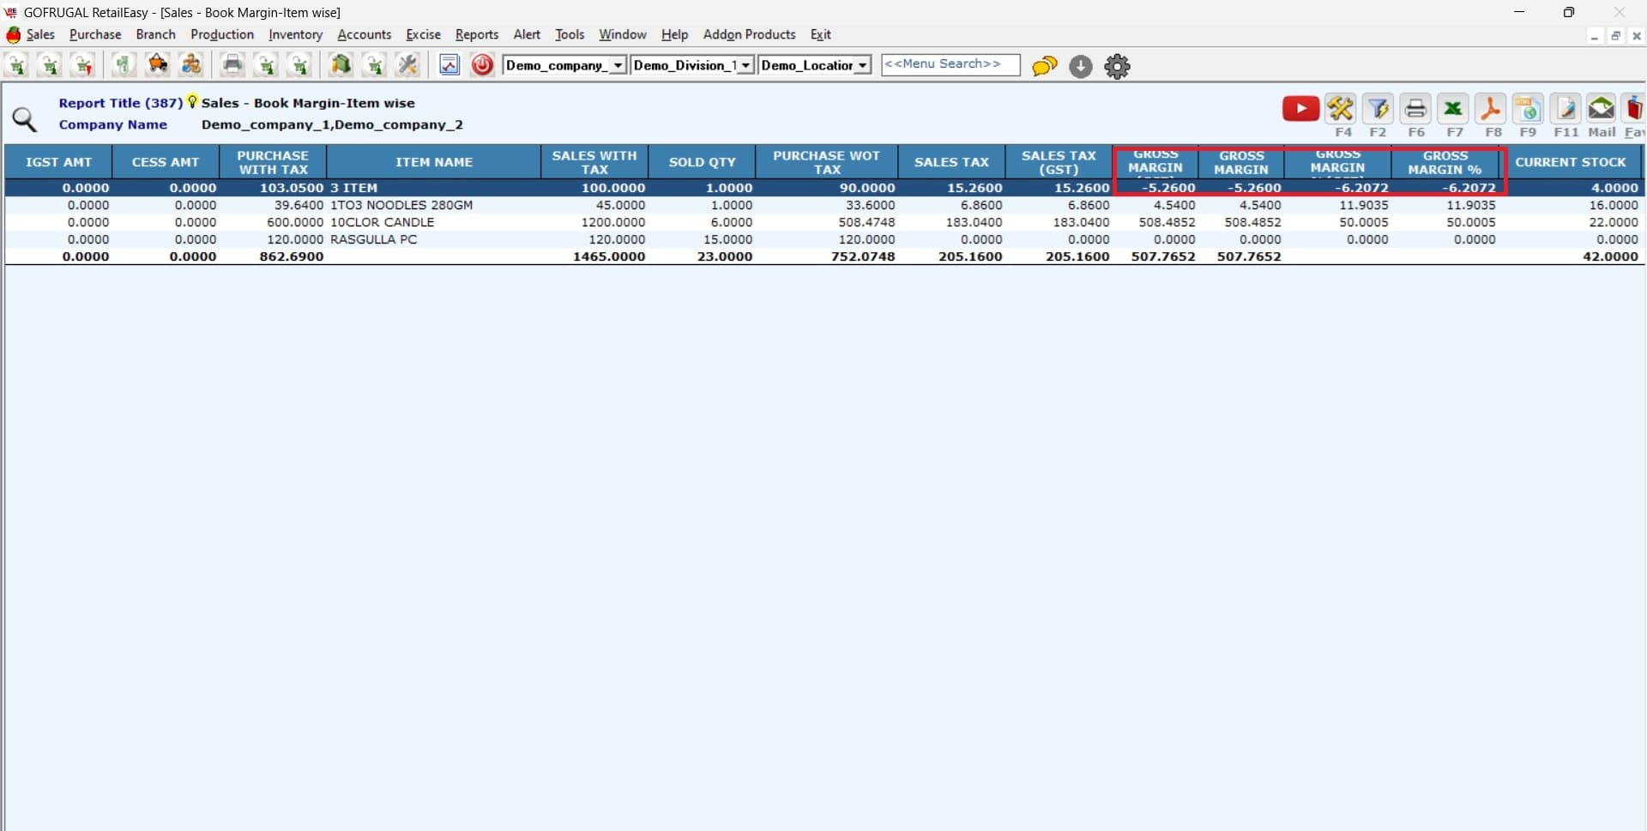This screenshot has height=831, width=1647.
Task: Open the F2 filter icon
Action: 1378,109
